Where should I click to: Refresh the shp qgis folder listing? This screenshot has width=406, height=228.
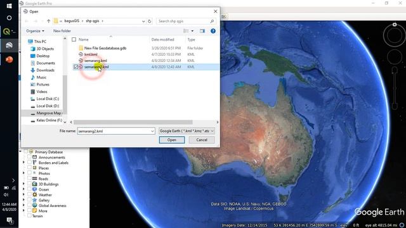150,21
